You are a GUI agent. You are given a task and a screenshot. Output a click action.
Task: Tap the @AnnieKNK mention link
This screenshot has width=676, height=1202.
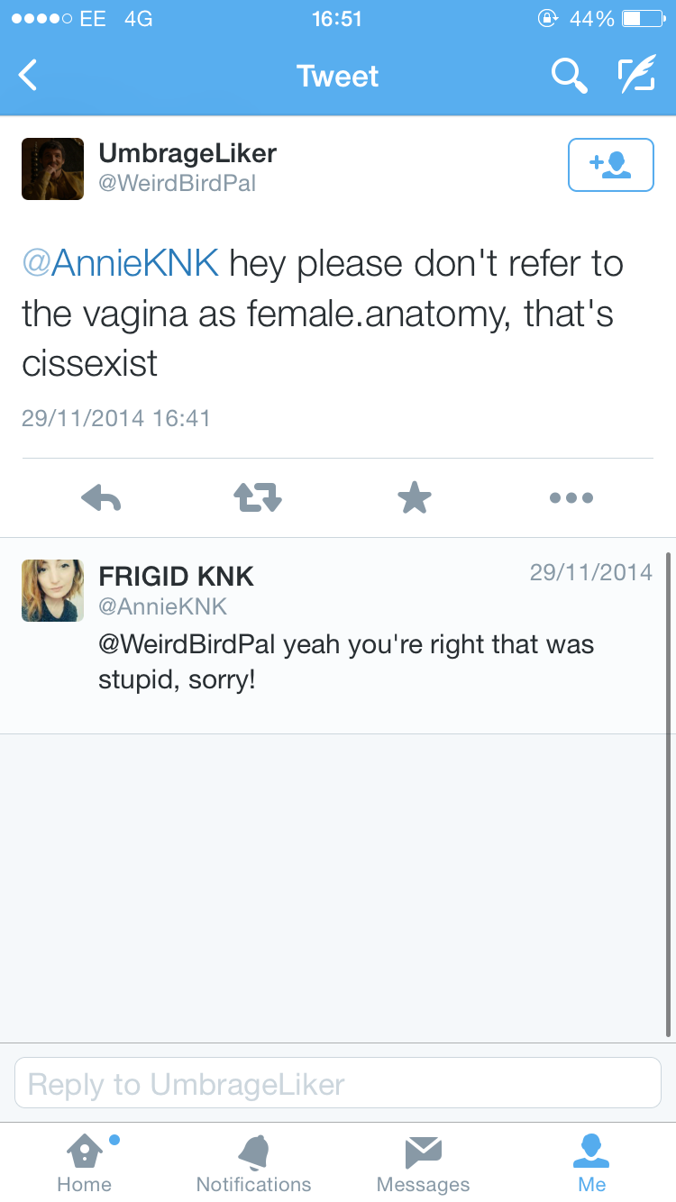(120, 263)
